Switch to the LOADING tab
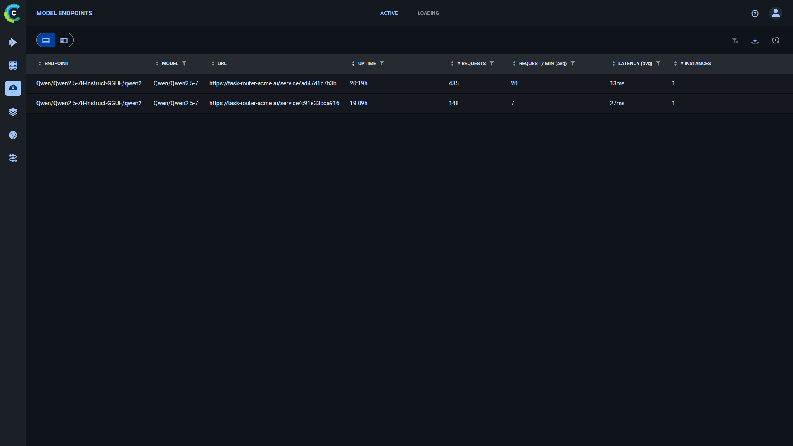This screenshot has height=446, width=793. click(428, 13)
